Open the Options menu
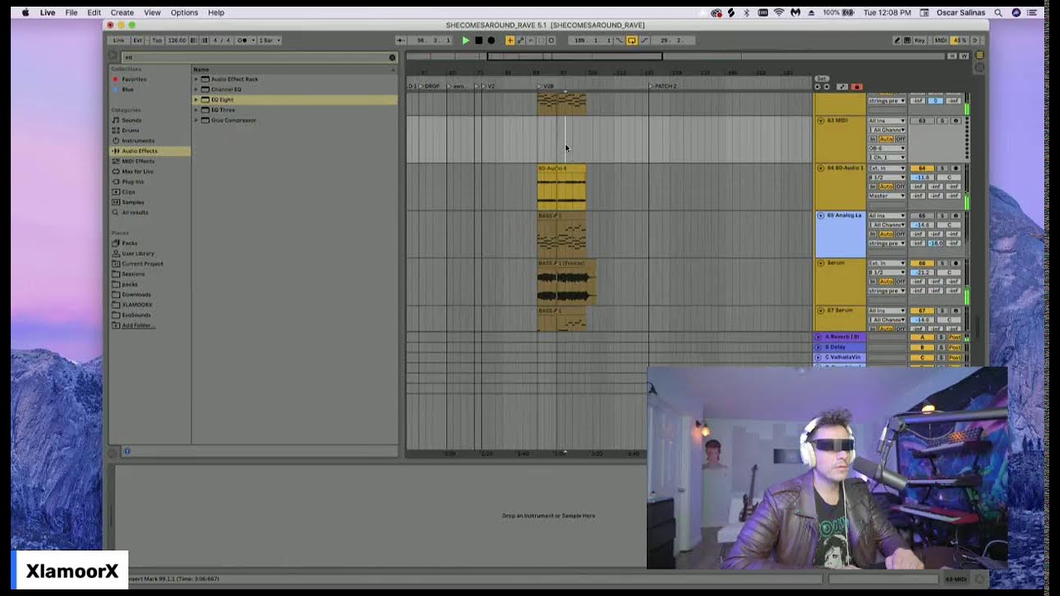 pyautogui.click(x=184, y=12)
